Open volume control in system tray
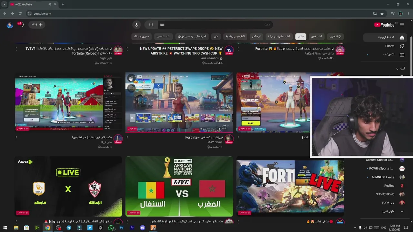 (x=365, y=228)
